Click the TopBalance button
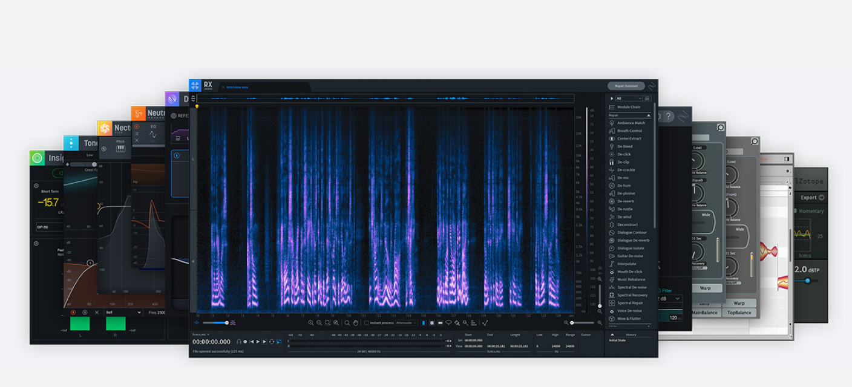Image resolution: width=852 pixels, height=387 pixels. click(x=739, y=313)
